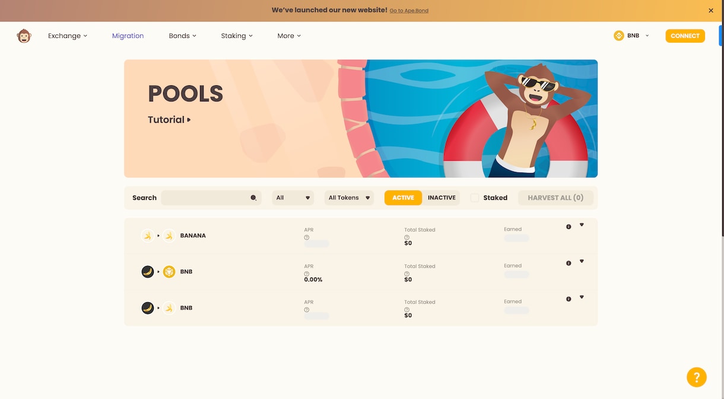
Task: Open the yellow question mark help bubble
Action: 697,377
